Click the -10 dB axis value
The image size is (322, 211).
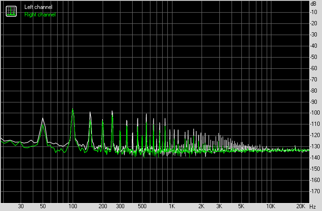[314, 12]
